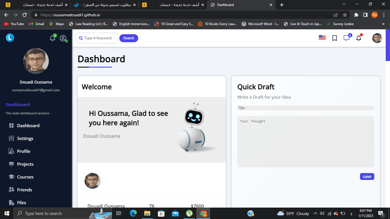Image resolution: width=390 pixels, height=219 pixels.
Task: Click the blue Search button
Action: (x=129, y=38)
